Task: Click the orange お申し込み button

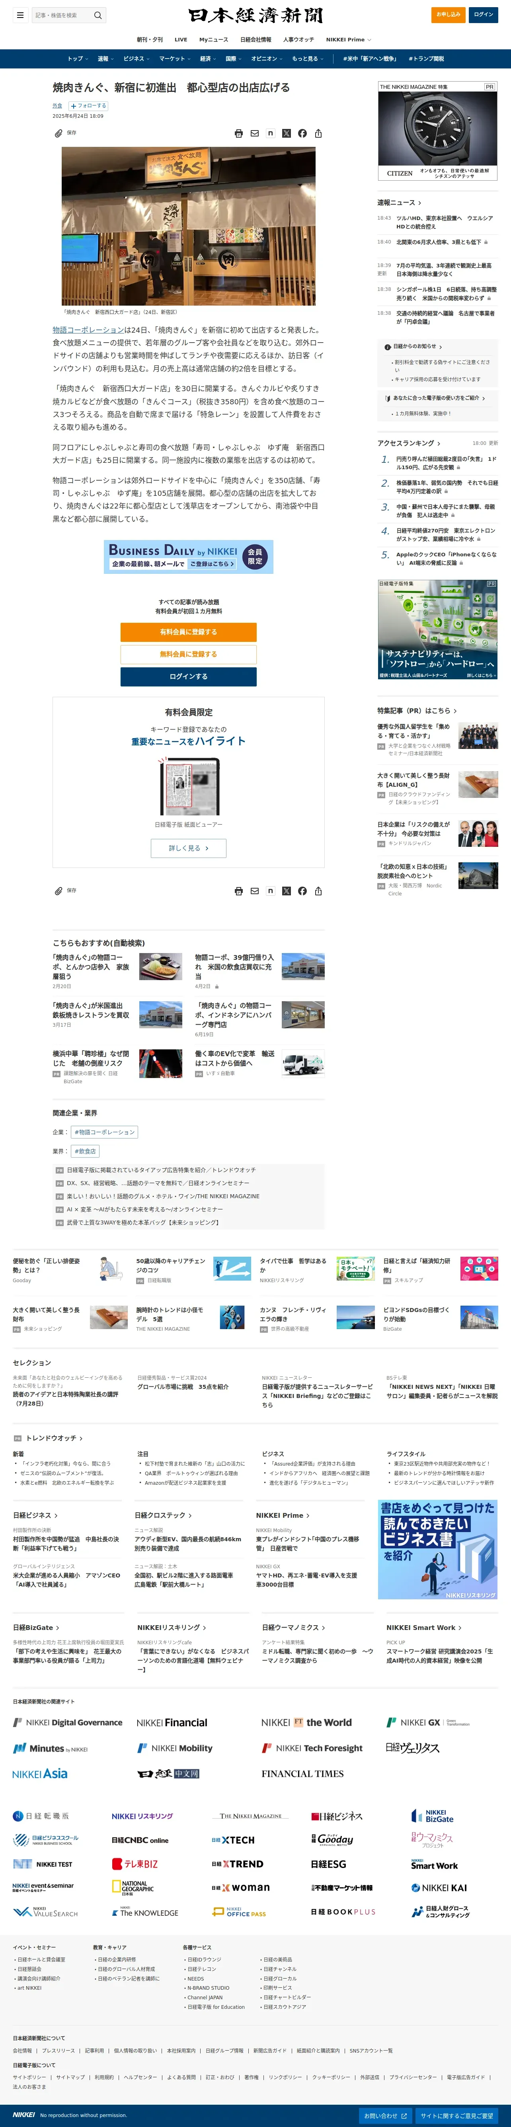Action: point(448,15)
